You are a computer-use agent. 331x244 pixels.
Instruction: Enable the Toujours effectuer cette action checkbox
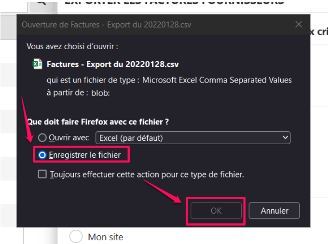click(42, 175)
